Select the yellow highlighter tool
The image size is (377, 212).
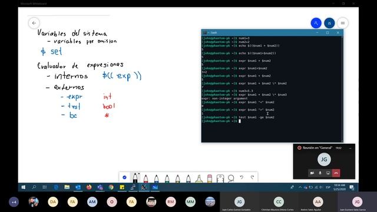[x=199, y=178]
